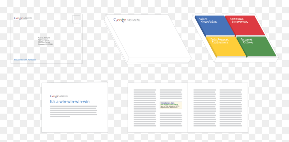Click the 123 Main Street address line
Screen dimensions: 289x142
click(x=44, y=42)
